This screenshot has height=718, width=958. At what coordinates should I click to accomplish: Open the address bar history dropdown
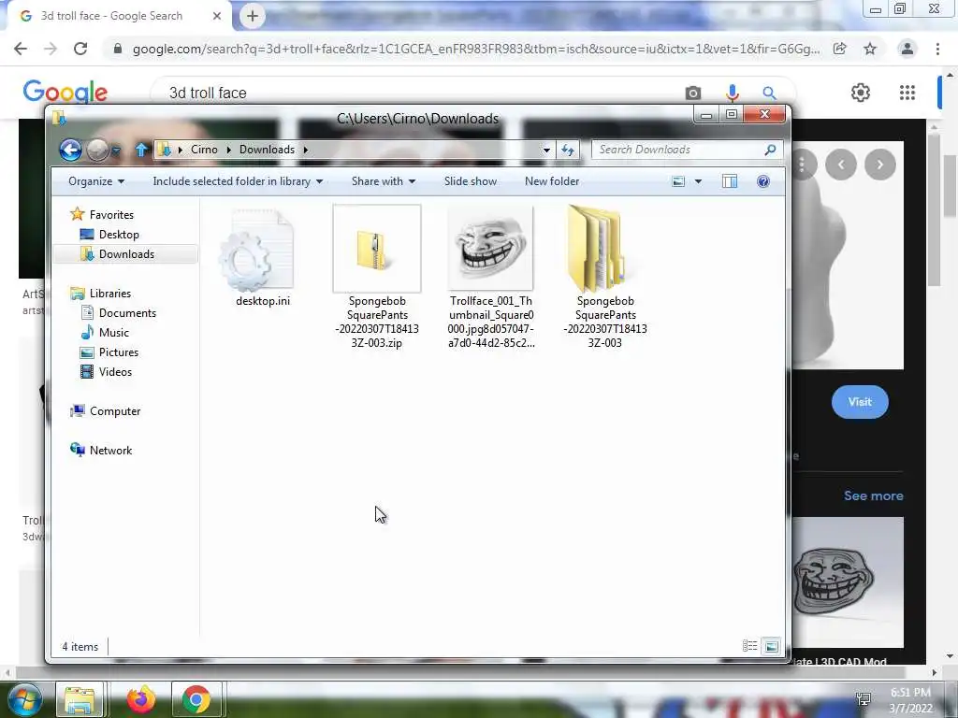tap(546, 151)
